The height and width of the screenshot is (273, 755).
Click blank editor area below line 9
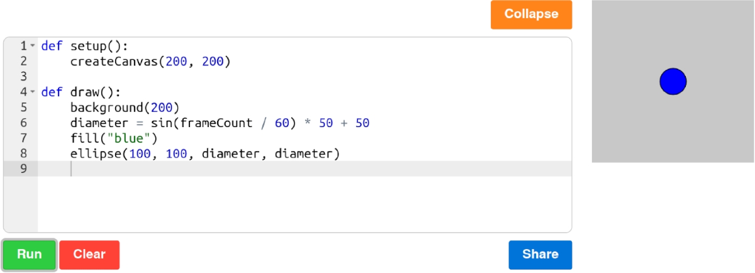(x=305, y=204)
